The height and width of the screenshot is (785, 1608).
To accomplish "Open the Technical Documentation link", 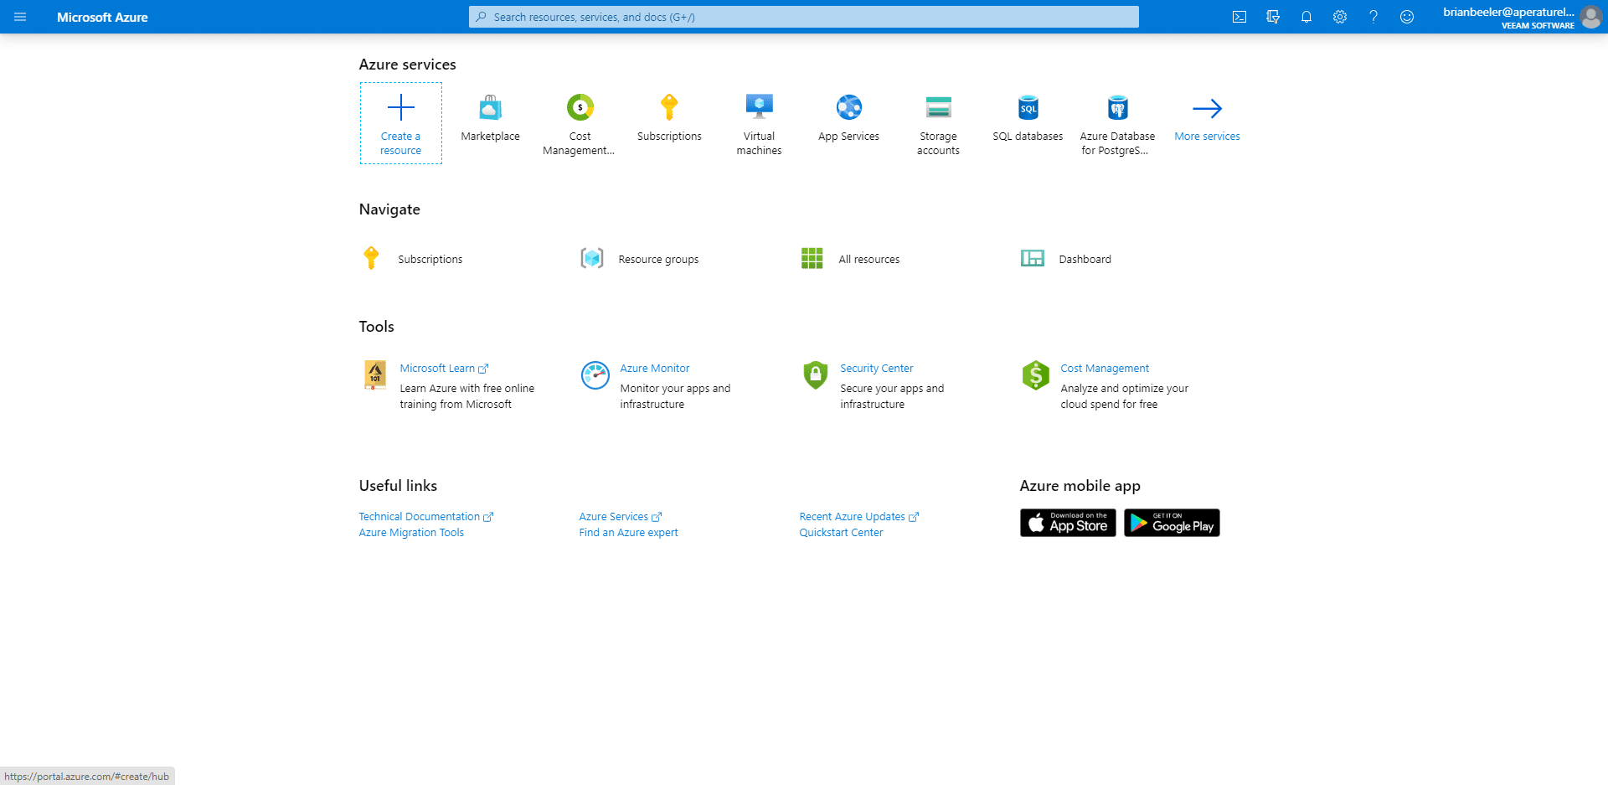I will (x=426, y=517).
